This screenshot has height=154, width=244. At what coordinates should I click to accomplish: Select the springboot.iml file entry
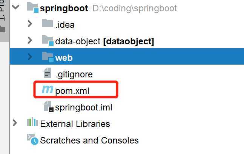84,107
